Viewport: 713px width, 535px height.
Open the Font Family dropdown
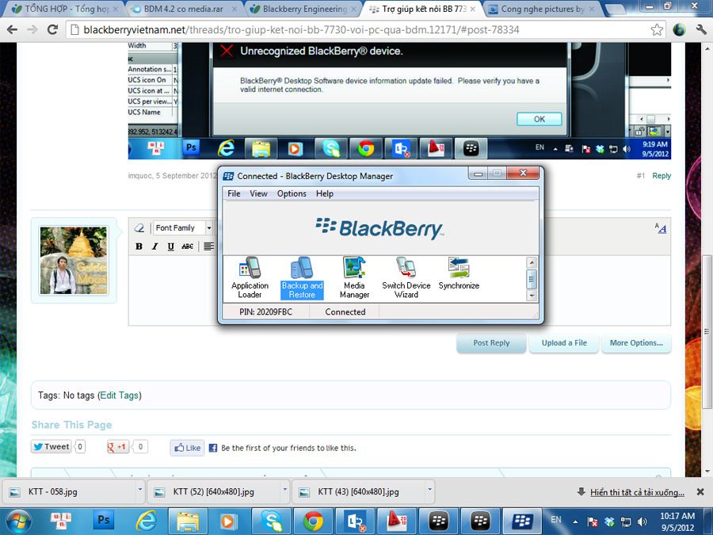click(x=183, y=228)
